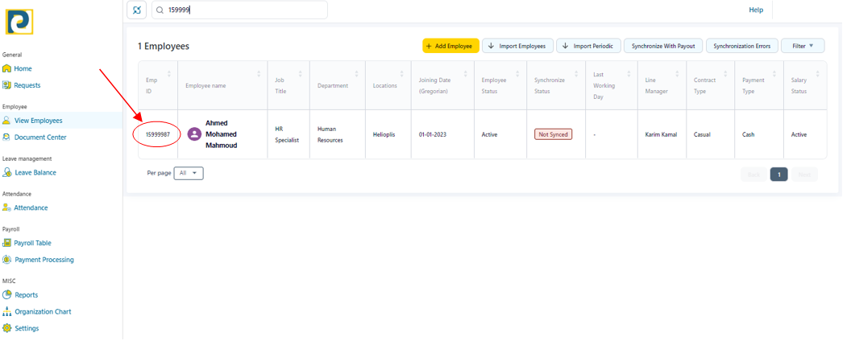Click Synchronize With Payout button
851x345 pixels.
pos(663,46)
